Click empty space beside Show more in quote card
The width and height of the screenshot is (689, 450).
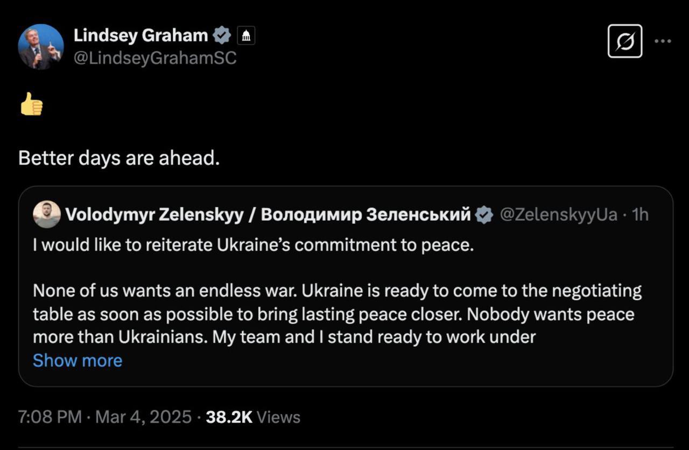[377, 361]
